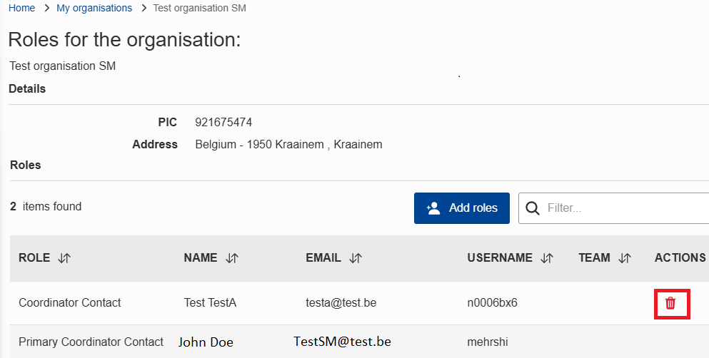Go to the Home breadcrumb link
The height and width of the screenshot is (358, 709).
(21, 8)
